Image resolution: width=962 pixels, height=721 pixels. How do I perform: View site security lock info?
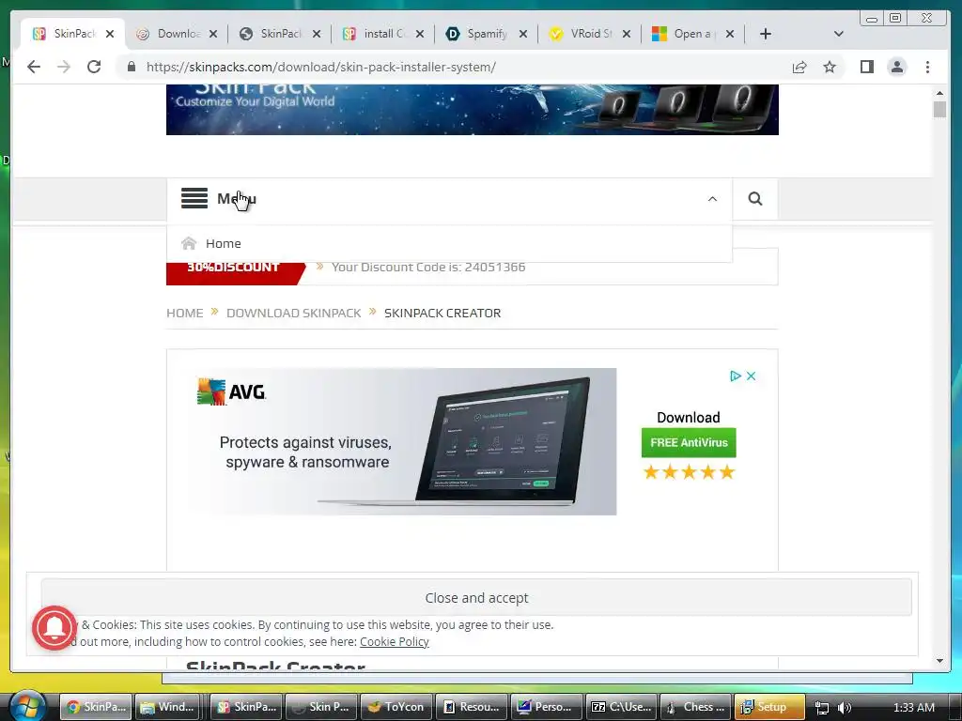point(132,67)
